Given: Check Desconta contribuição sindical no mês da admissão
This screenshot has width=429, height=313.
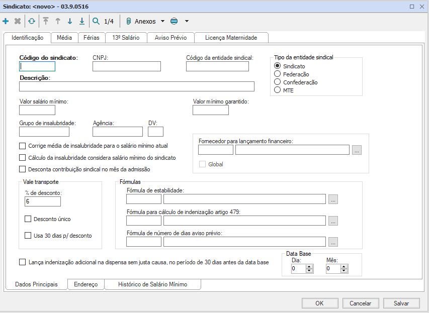Looking at the screenshot, I should tap(22, 169).
